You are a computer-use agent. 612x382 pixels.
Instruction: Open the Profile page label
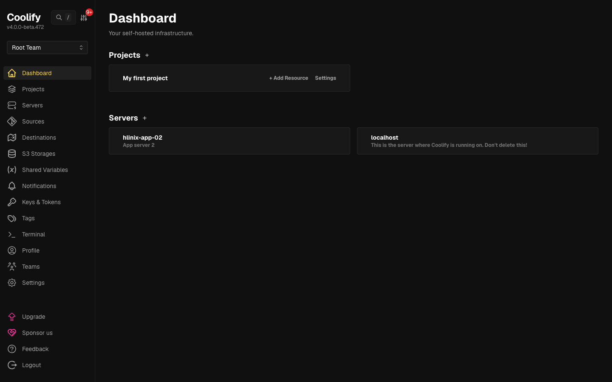(x=31, y=250)
